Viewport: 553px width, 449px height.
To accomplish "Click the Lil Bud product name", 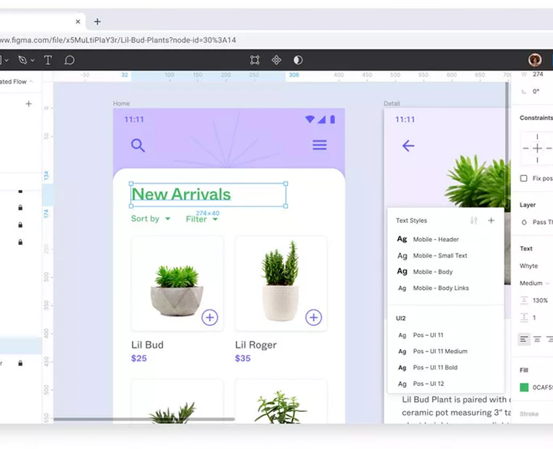I will point(147,345).
